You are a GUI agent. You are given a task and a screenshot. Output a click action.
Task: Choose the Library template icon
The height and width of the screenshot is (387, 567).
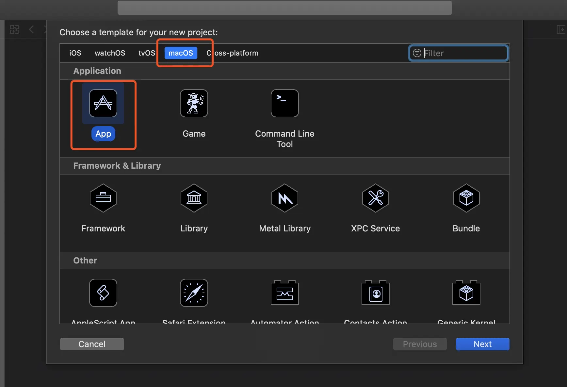[194, 198]
